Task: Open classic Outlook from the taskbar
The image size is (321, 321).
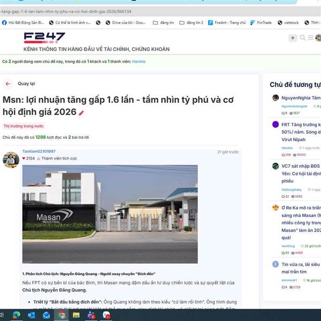Action: tap(32, 315)
